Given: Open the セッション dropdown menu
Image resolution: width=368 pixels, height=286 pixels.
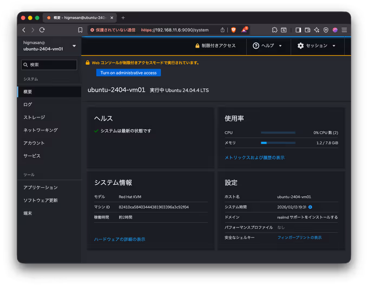Looking at the screenshot, I should (x=317, y=46).
